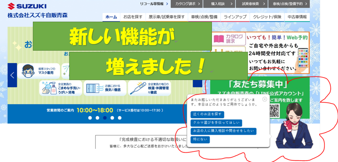Click the カタログ請求 top button

pyautogui.click(x=187, y=4)
